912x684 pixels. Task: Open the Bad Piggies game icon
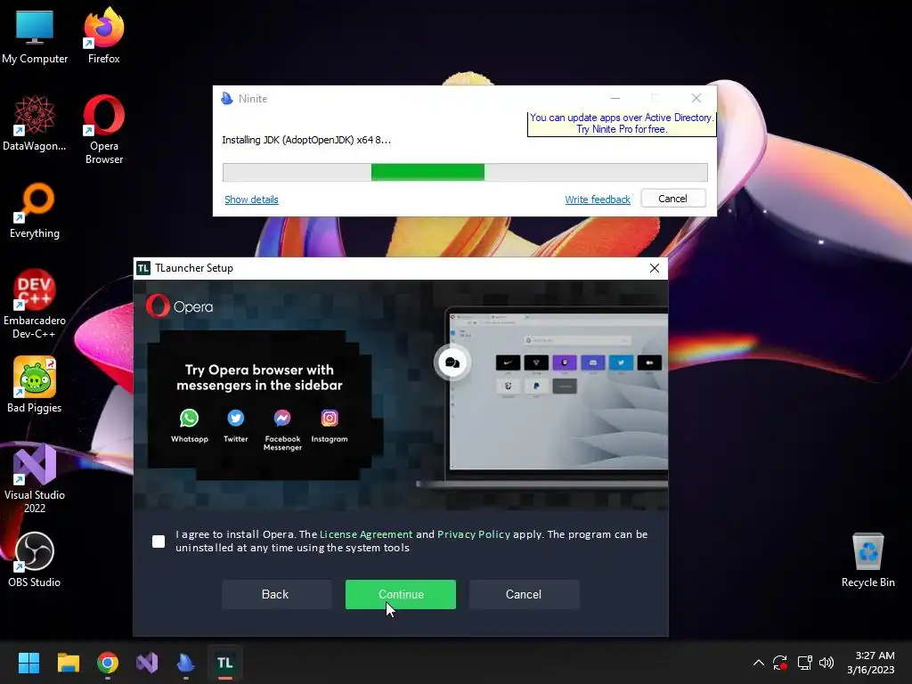coord(35,385)
